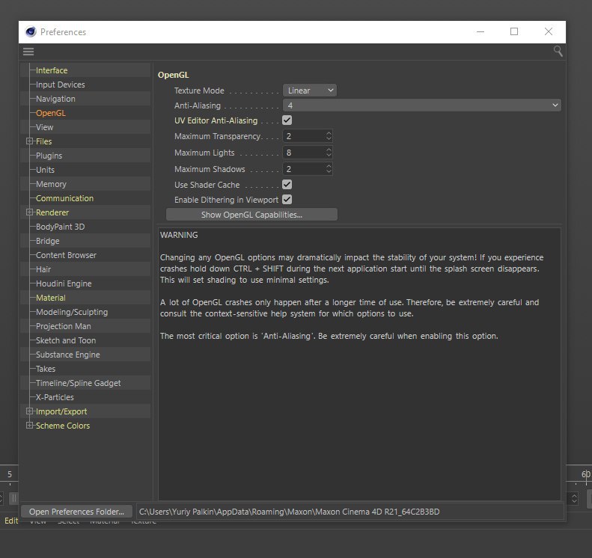The height and width of the screenshot is (558, 592).
Task: Disable the Use Shader Cache checkbox
Action: tap(287, 185)
